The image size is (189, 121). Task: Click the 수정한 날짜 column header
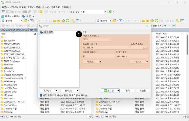(162, 34)
